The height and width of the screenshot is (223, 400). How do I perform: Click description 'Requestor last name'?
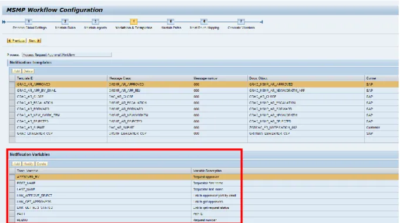pyautogui.click(x=208, y=189)
